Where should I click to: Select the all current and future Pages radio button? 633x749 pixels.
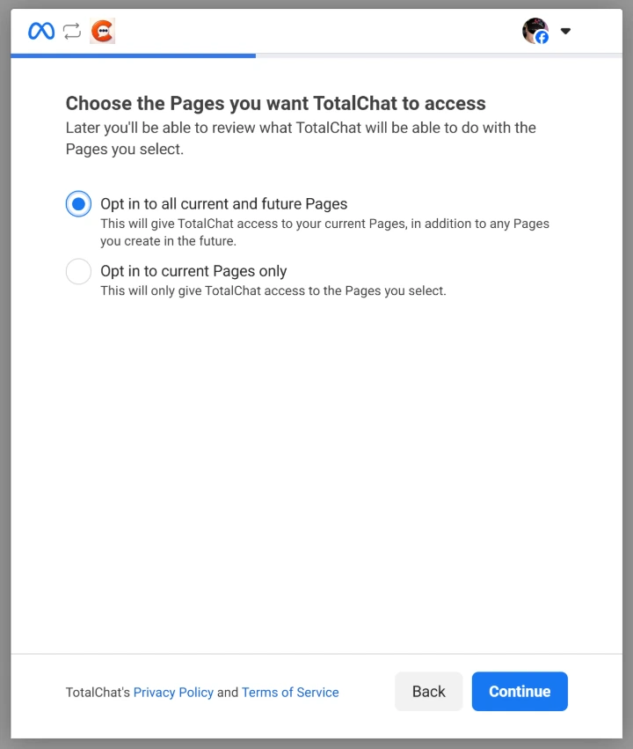[78, 204]
